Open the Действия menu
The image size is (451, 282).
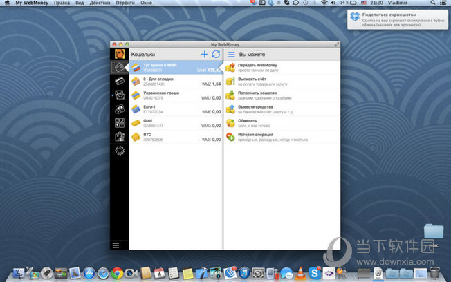[100, 3]
